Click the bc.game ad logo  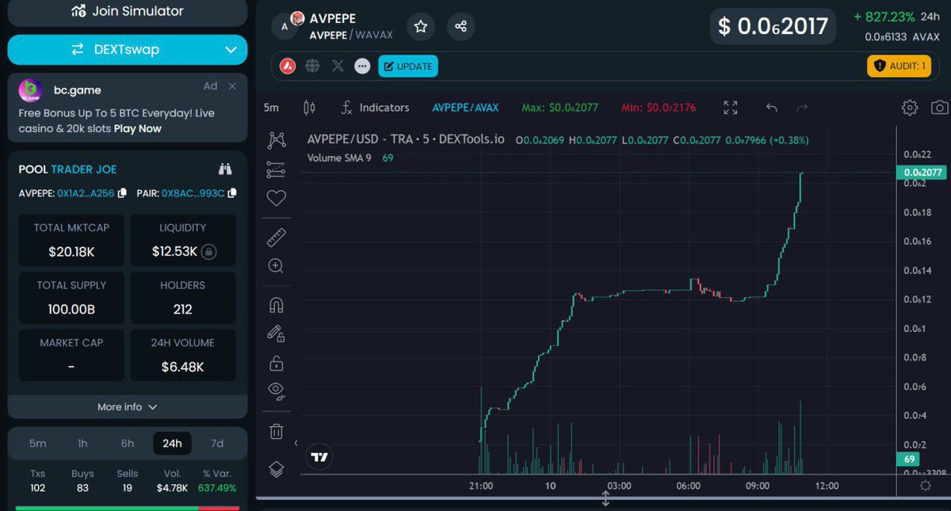(x=30, y=90)
